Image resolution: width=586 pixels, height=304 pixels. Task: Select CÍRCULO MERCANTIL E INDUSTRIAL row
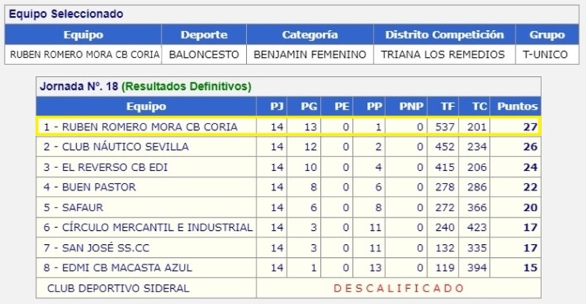[x=288, y=227]
